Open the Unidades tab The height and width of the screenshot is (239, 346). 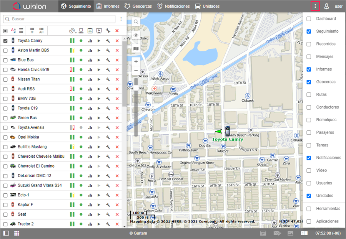(x=207, y=6)
